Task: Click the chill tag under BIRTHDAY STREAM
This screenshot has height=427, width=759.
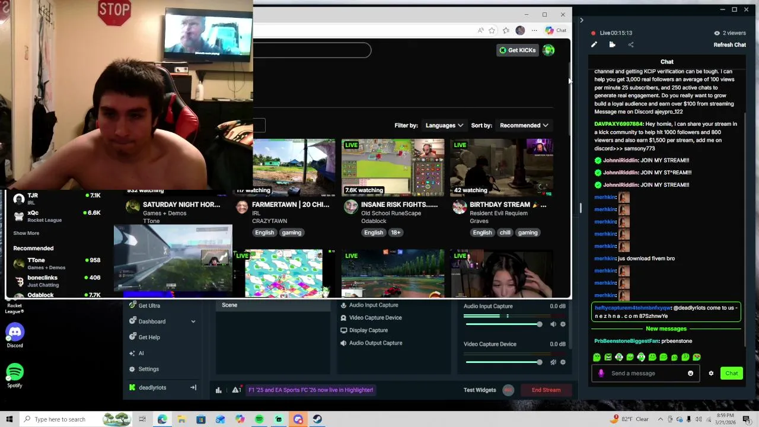Action: (505, 232)
